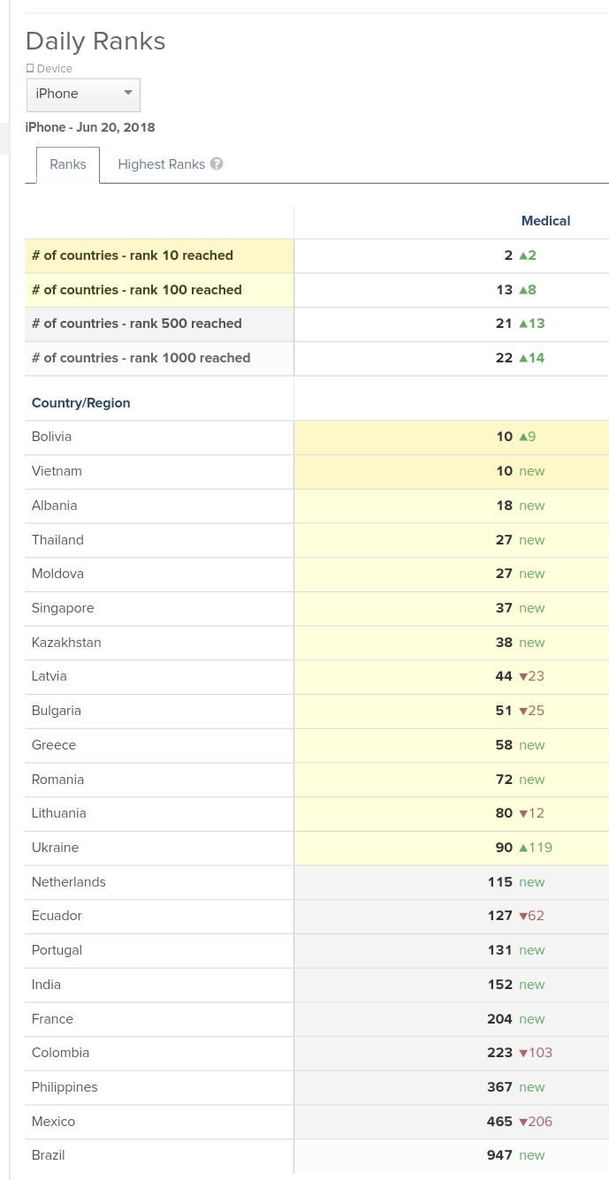Click the green up arrow in Bolivia row
The width and height of the screenshot is (609, 1180).
(523, 437)
